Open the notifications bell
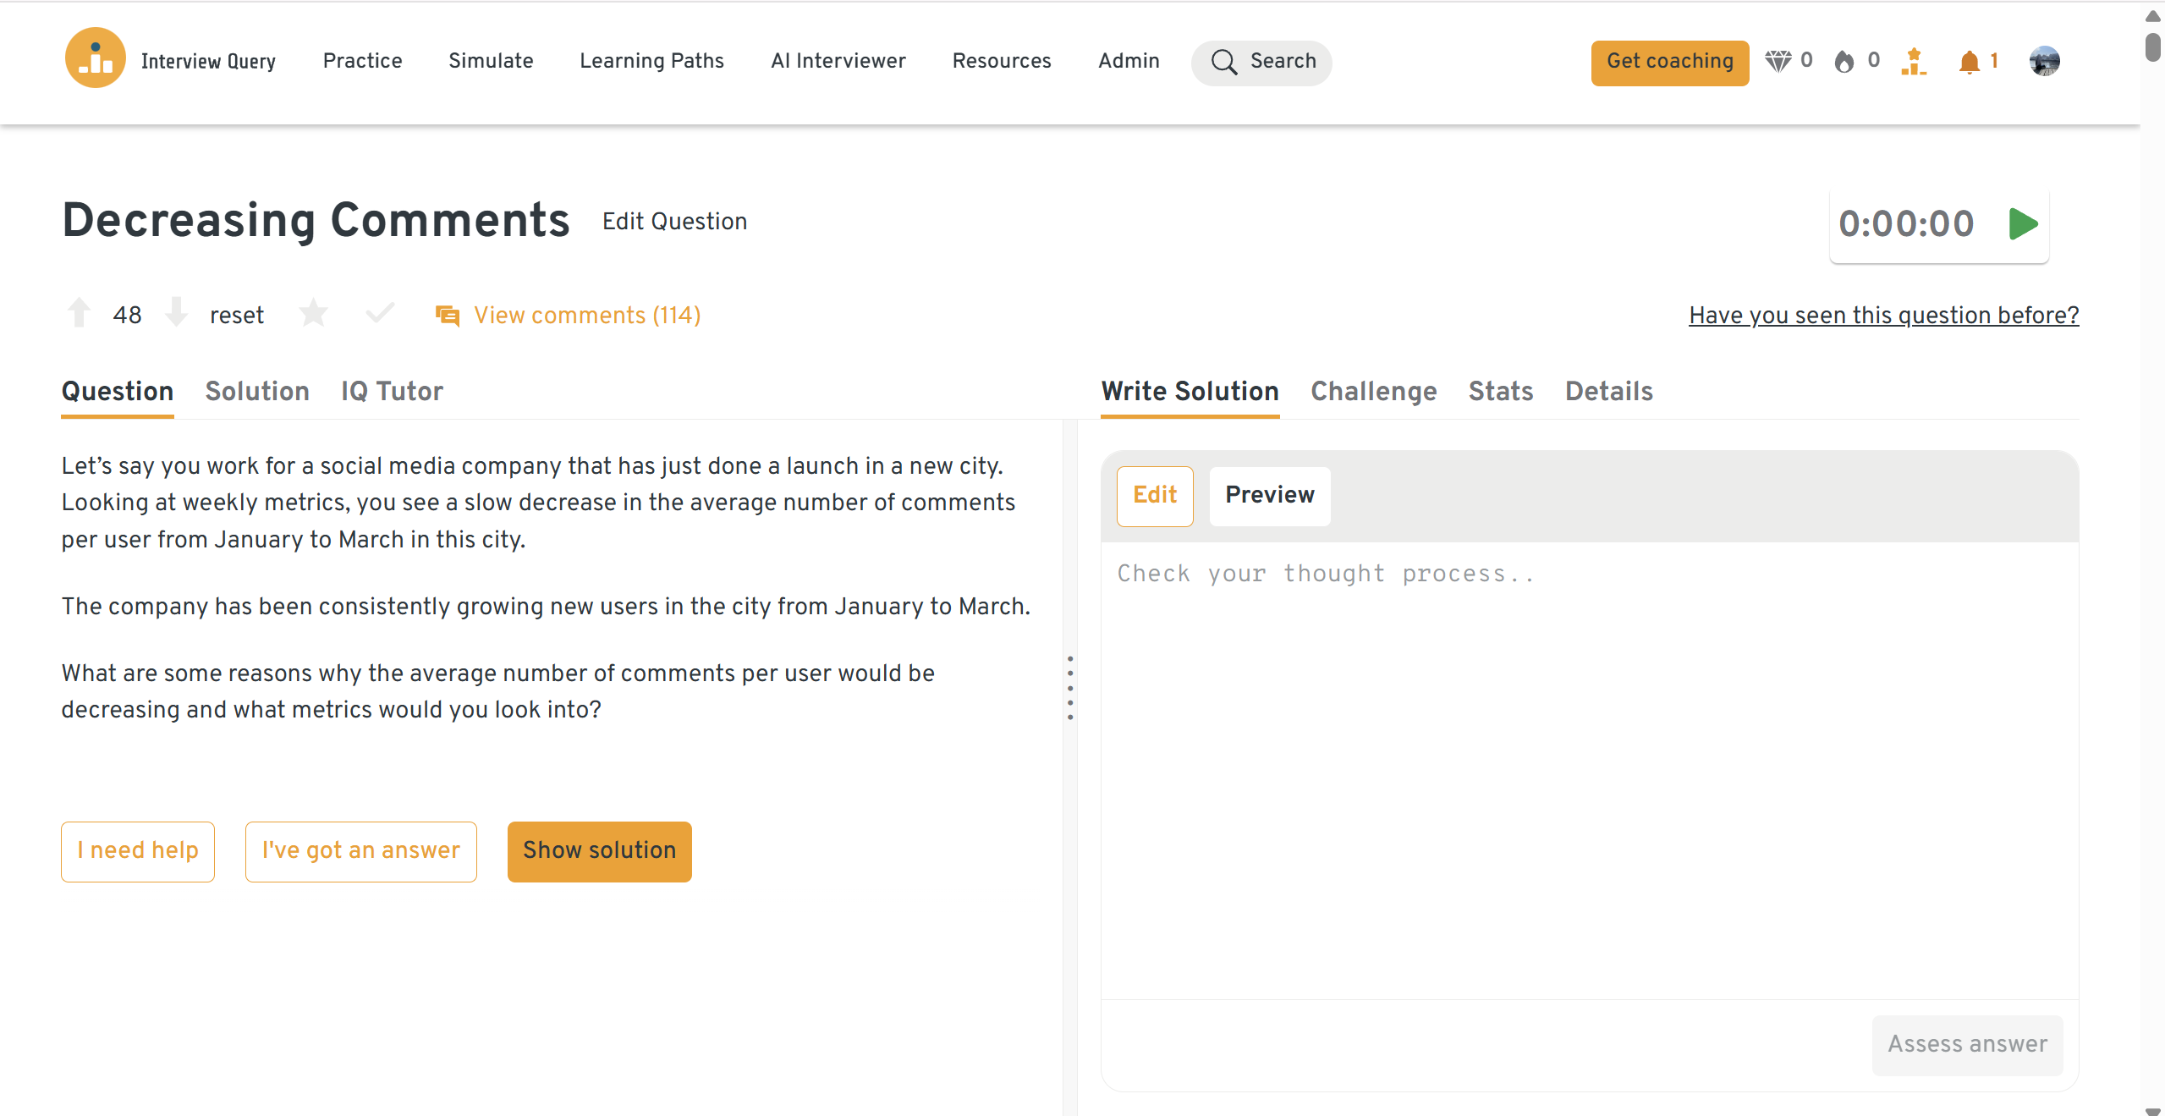 pyautogui.click(x=1970, y=61)
